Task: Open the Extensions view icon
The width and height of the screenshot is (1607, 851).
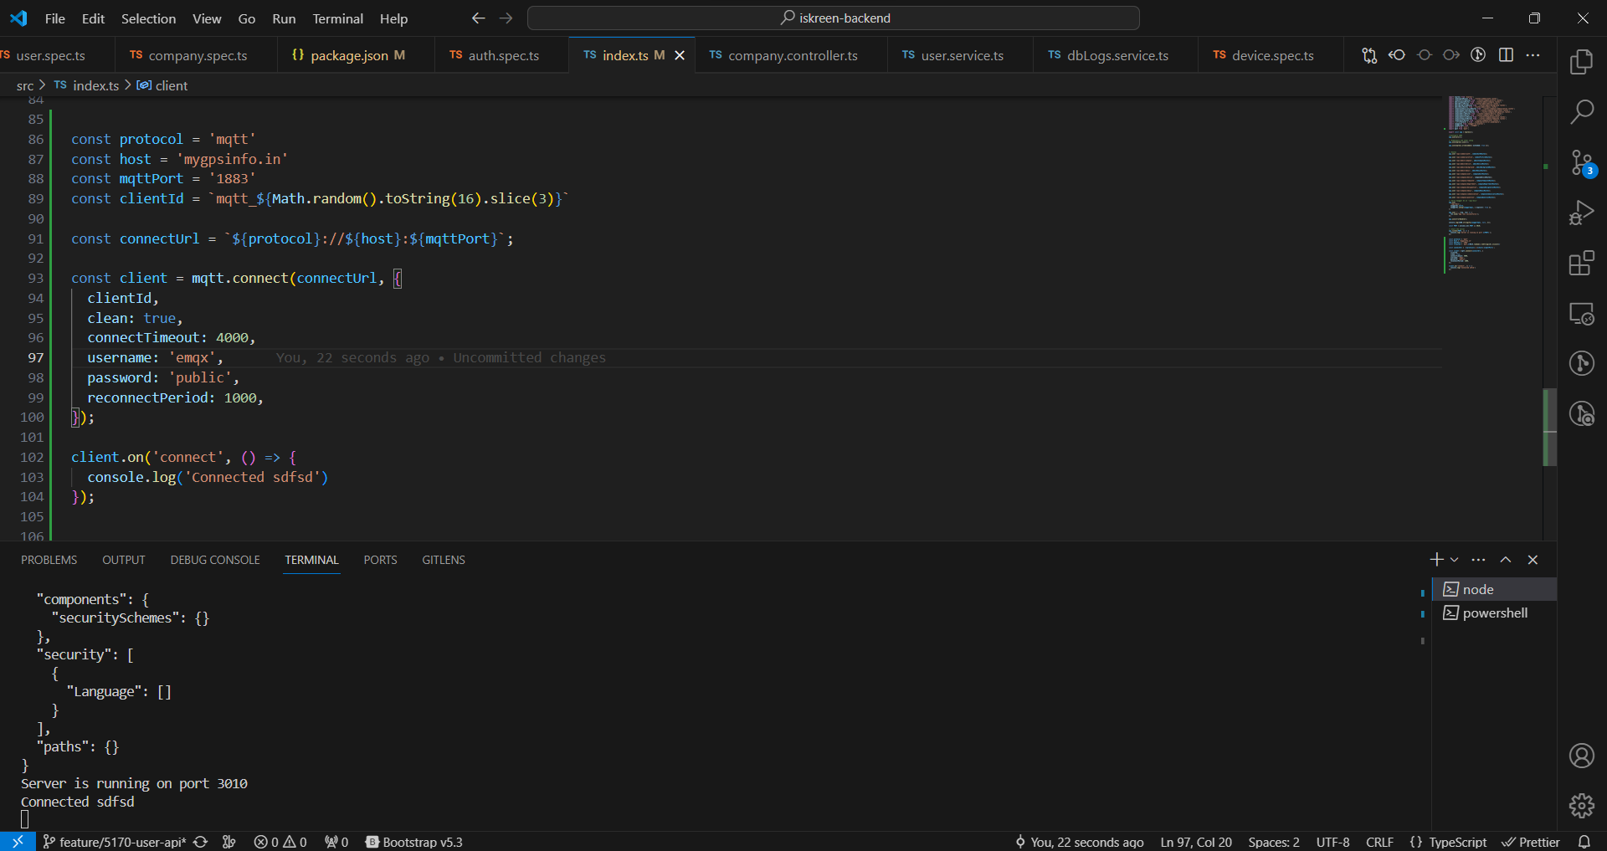Action: [x=1581, y=264]
